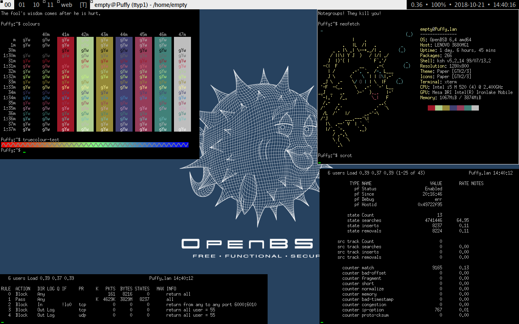This screenshot has width=519, height=324.
Task: Click the Shell: ksh line in neofetch
Action: (455, 61)
